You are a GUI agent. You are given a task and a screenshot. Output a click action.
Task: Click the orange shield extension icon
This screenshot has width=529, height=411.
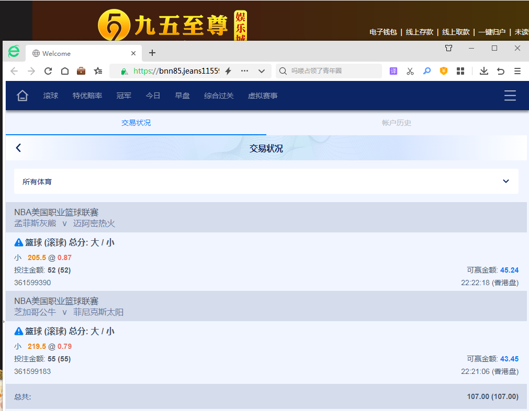point(444,71)
